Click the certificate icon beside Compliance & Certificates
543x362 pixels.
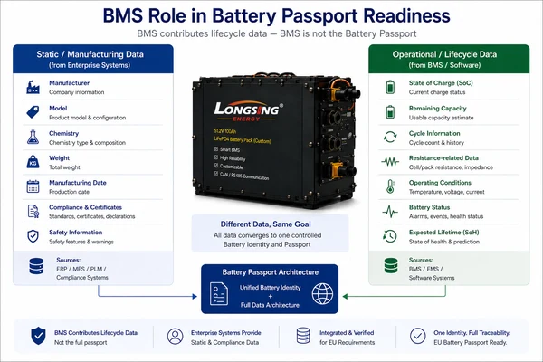(33, 211)
